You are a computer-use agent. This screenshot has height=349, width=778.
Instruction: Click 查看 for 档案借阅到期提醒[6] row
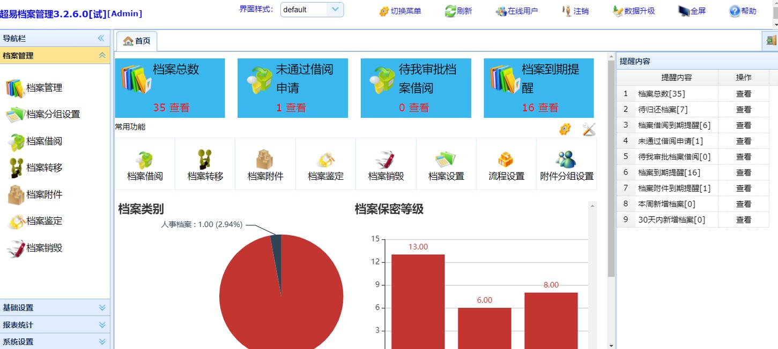pos(744,125)
